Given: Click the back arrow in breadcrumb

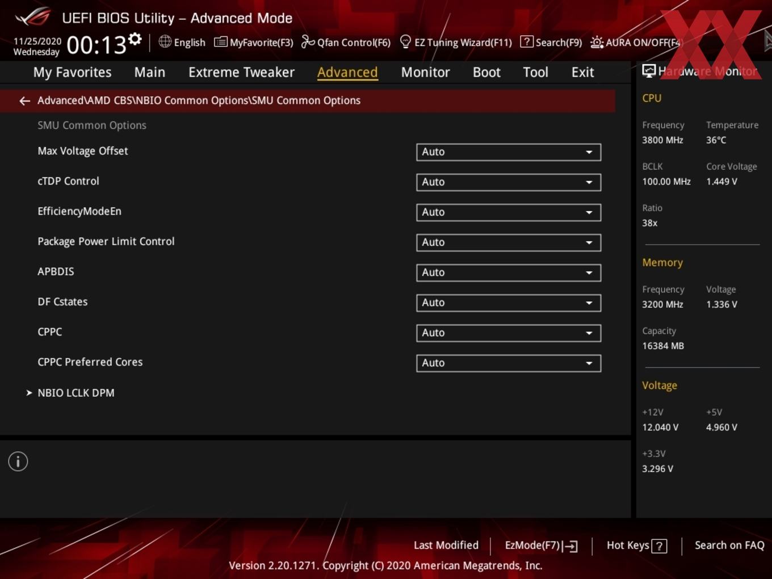Looking at the screenshot, I should click(x=24, y=100).
